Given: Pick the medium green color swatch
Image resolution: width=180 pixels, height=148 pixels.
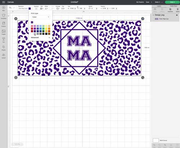Looking at the screenshot, I should pyautogui.click(x=43, y=28).
